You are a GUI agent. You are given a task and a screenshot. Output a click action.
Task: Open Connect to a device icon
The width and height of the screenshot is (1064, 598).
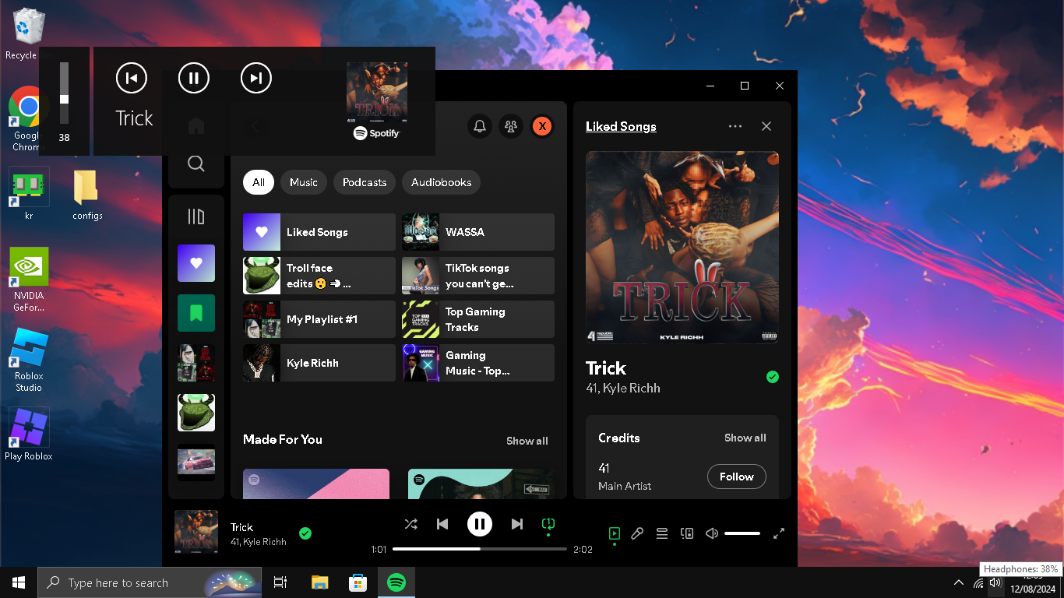pyautogui.click(x=687, y=533)
